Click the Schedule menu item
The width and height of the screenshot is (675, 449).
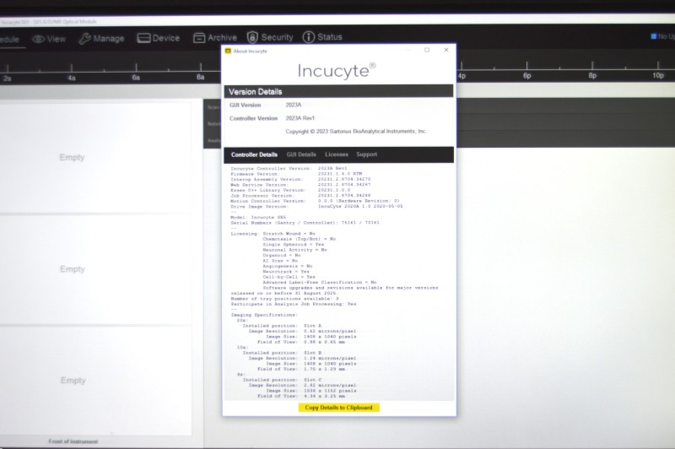click(8, 39)
